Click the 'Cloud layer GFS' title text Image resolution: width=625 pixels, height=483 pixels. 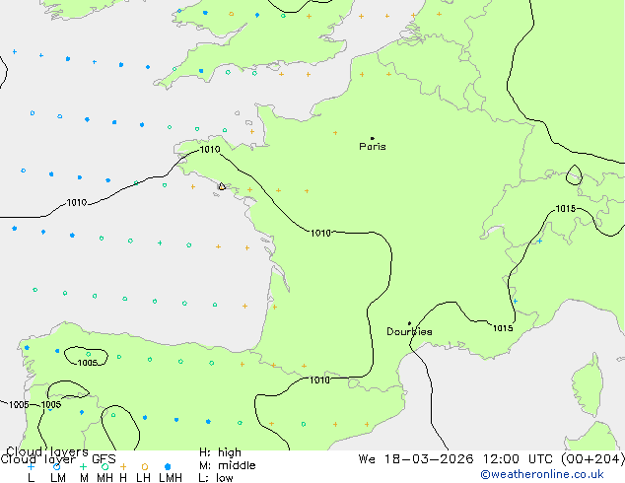coord(58,459)
